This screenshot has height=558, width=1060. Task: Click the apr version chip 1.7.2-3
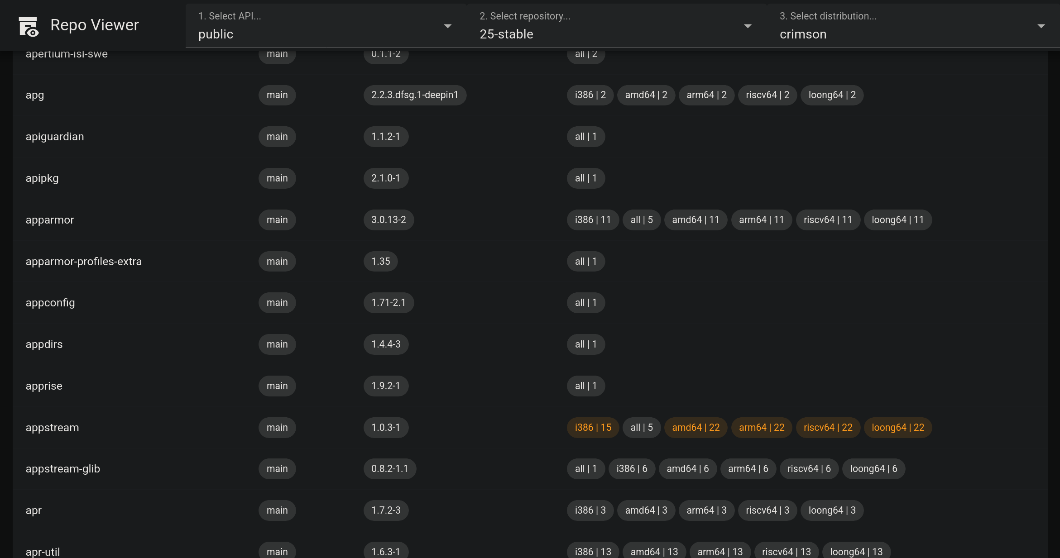[386, 510]
